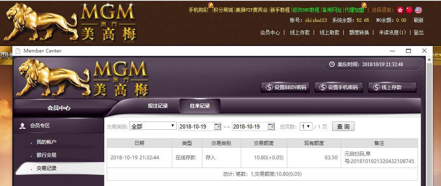Click account name zhizhu123

click(316, 20)
